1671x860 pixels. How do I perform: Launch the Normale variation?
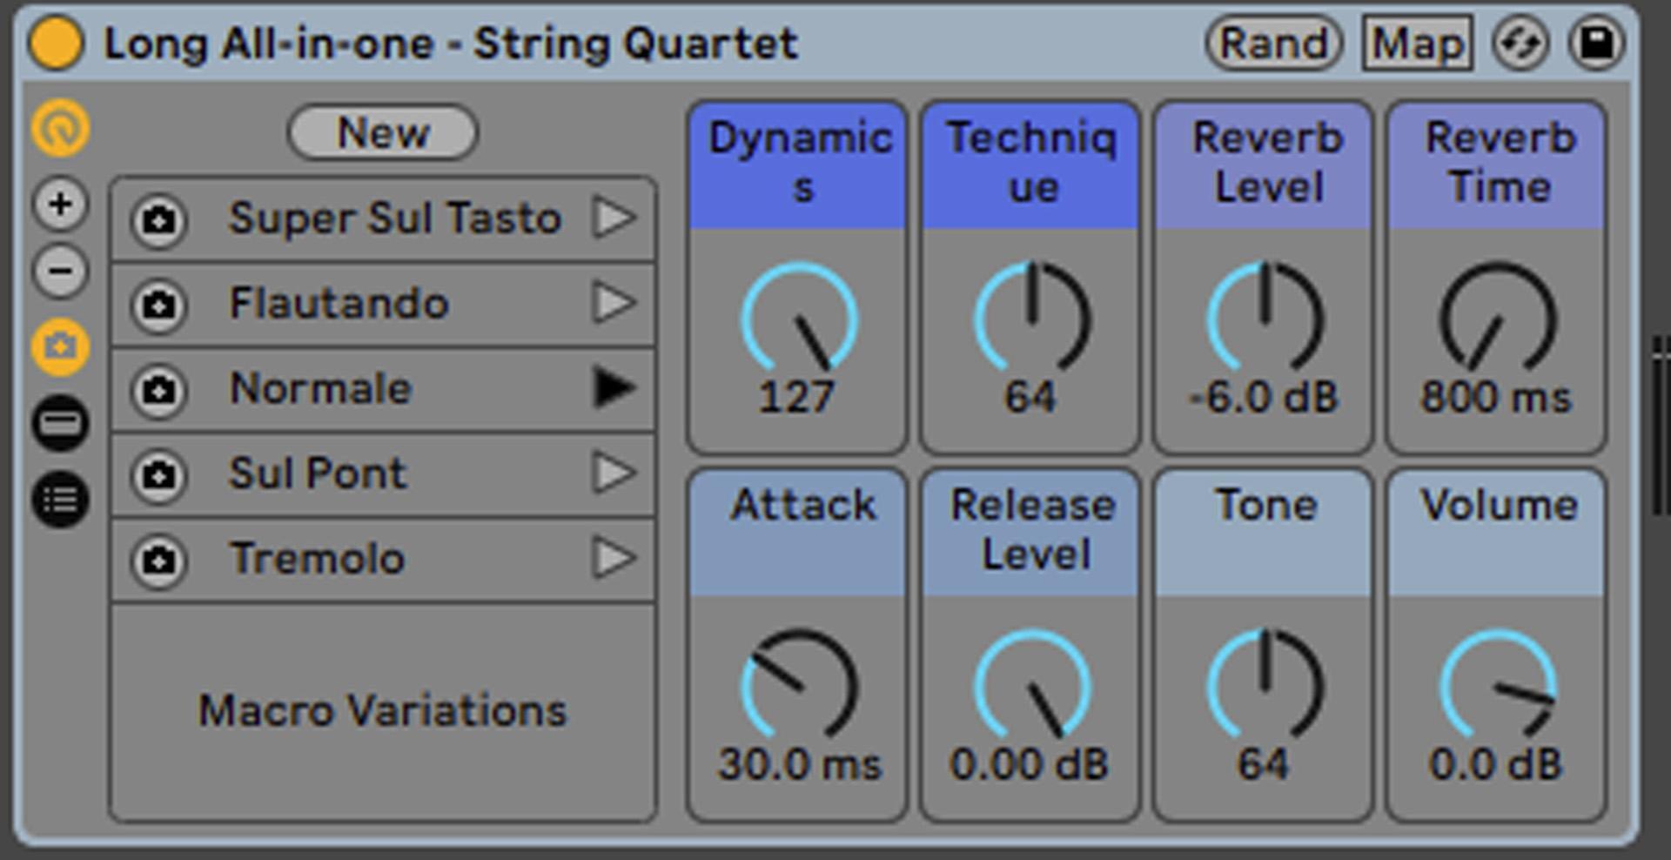click(614, 388)
